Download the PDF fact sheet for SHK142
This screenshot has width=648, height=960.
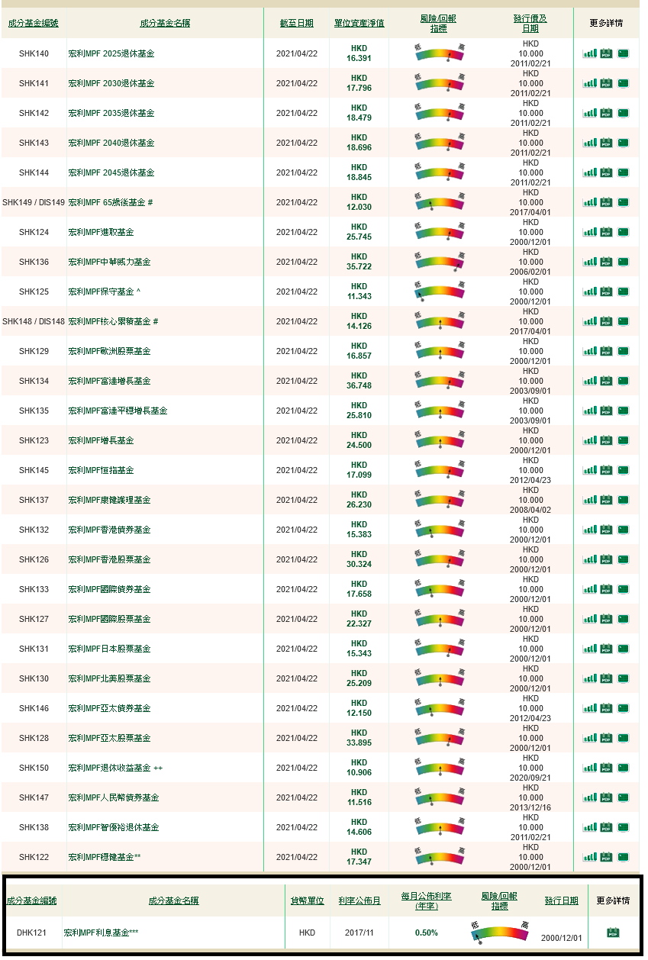click(x=606, y=113)
